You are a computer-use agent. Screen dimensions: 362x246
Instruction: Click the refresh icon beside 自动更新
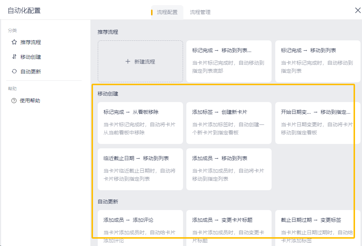tap(14, 72)
